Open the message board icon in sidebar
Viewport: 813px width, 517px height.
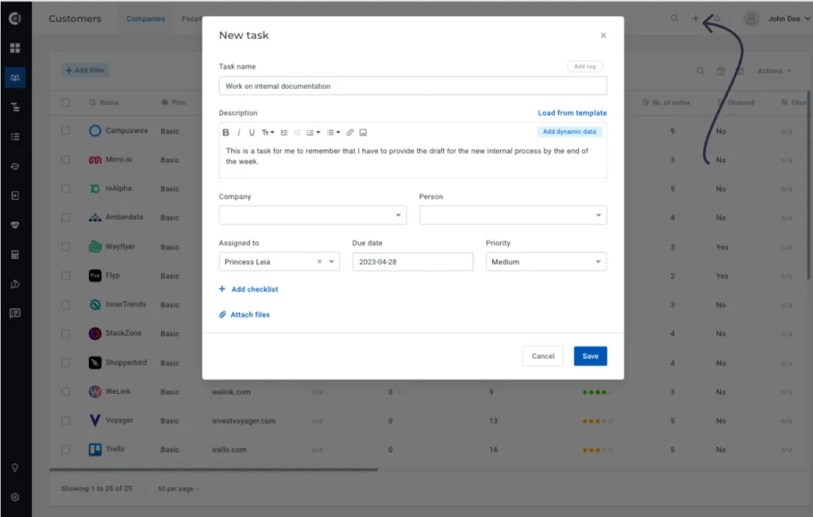(15, 313)
